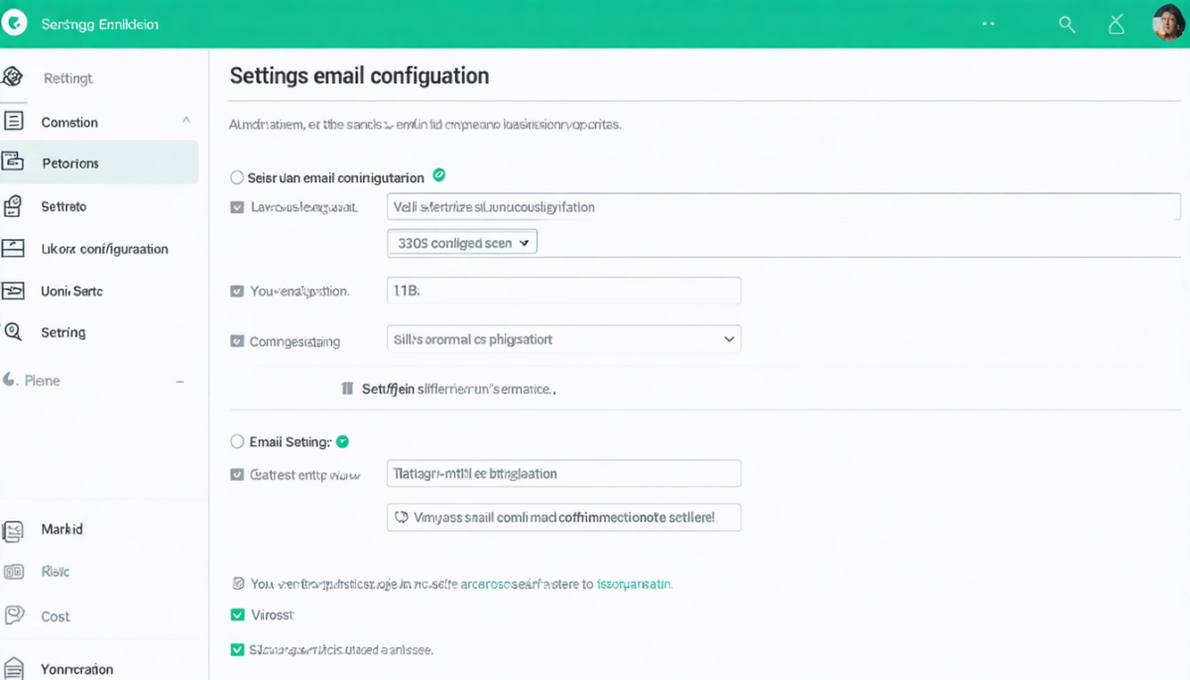Click the user avatar in the header
This screenshot has width=1190, height=680.
(1169, 23)
